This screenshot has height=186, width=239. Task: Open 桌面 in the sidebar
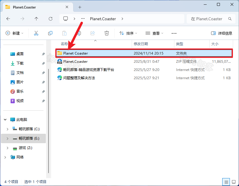[20, 54]
